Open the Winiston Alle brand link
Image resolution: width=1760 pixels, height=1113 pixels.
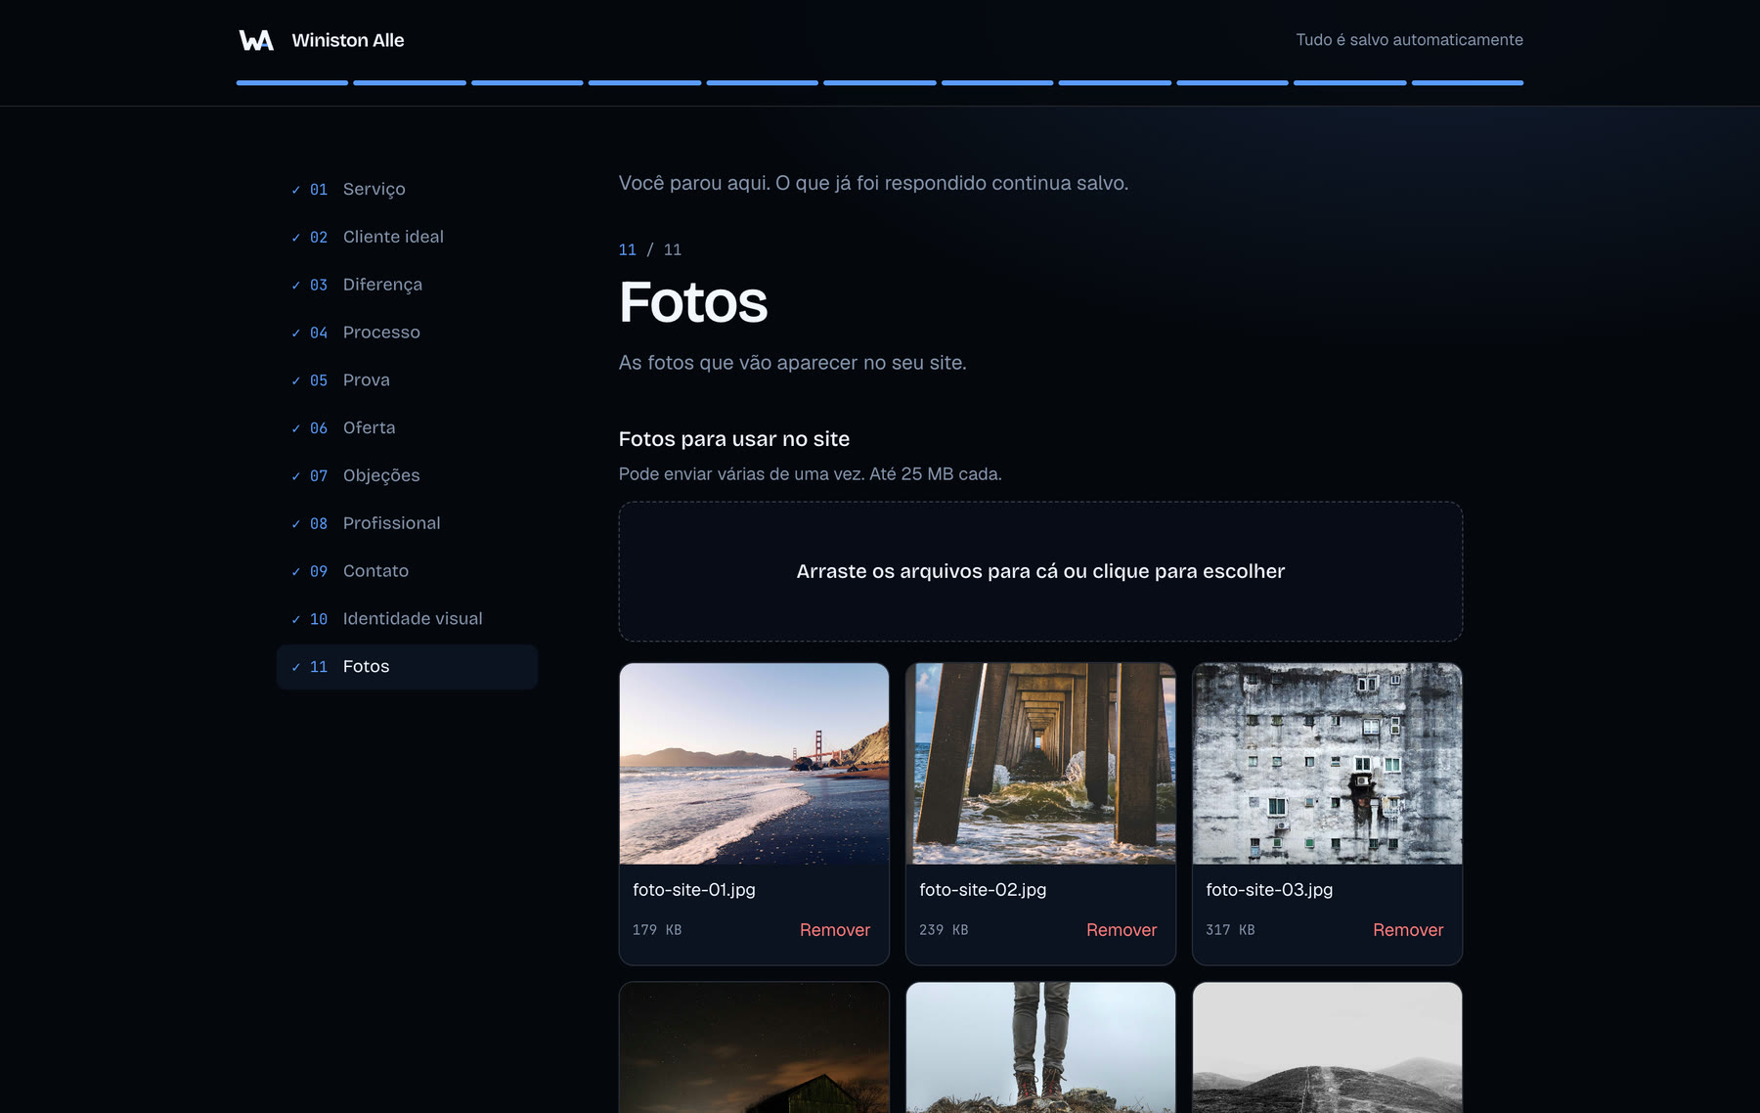tap(322, 40)
